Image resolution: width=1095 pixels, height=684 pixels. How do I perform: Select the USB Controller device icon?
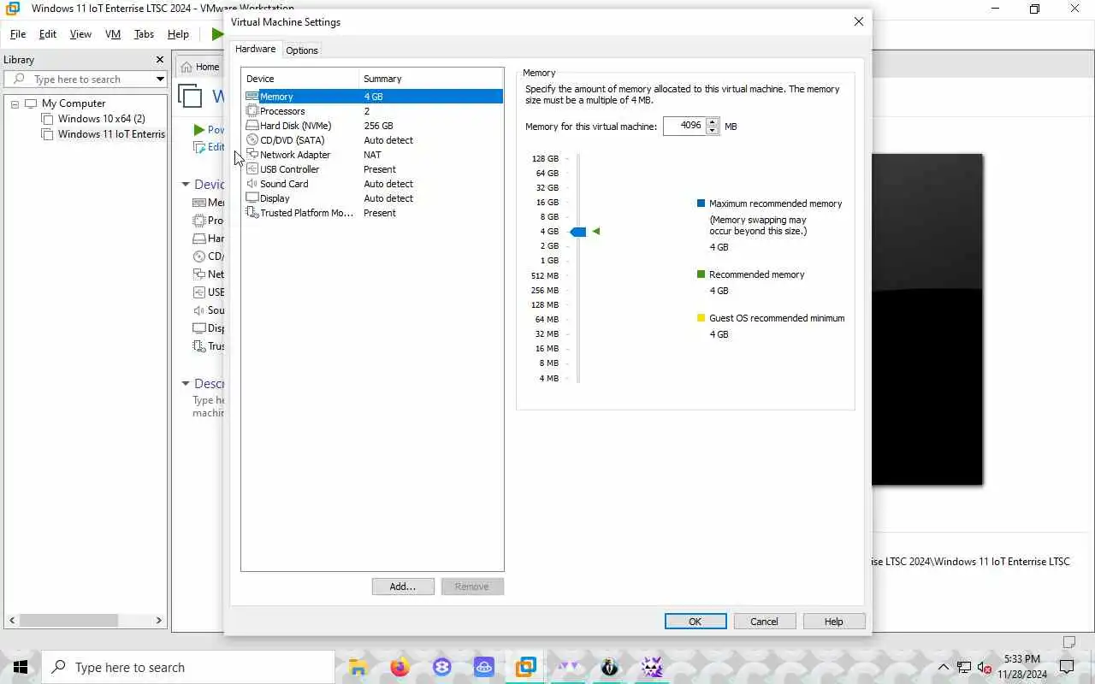pos(252,169)
